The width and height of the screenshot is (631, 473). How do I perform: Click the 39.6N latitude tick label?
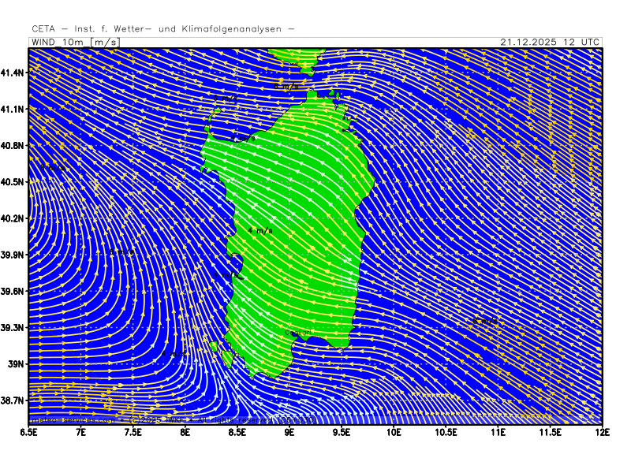(x=13, y=291)
